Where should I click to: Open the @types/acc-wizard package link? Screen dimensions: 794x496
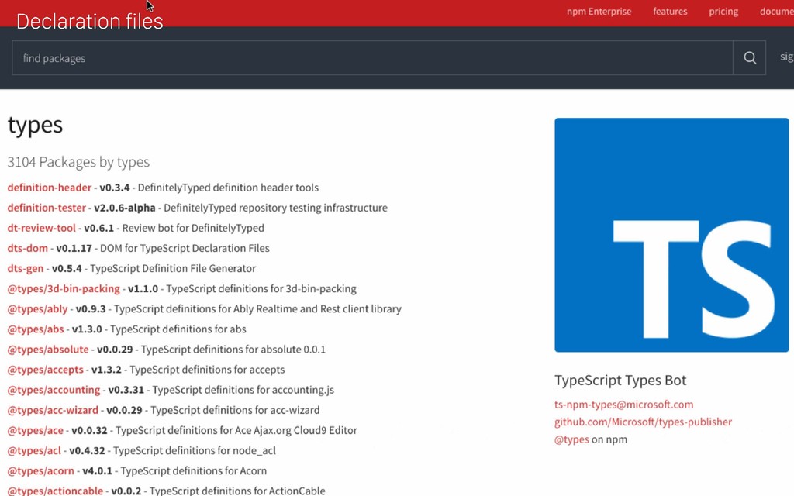tap(53, 410)
